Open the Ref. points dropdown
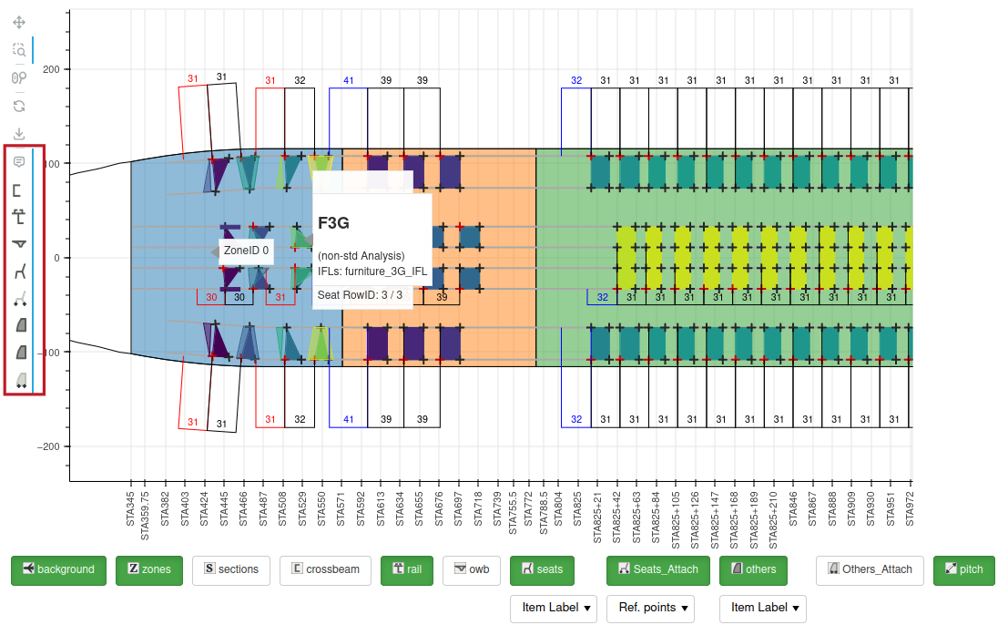Image resolution: width=1008 pixels, height=625 pixels. 653,608
